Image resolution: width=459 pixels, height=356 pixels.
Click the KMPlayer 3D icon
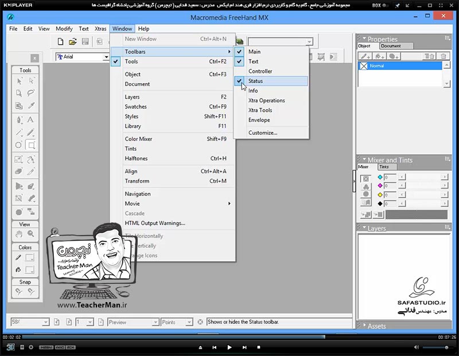pos(10,347)
